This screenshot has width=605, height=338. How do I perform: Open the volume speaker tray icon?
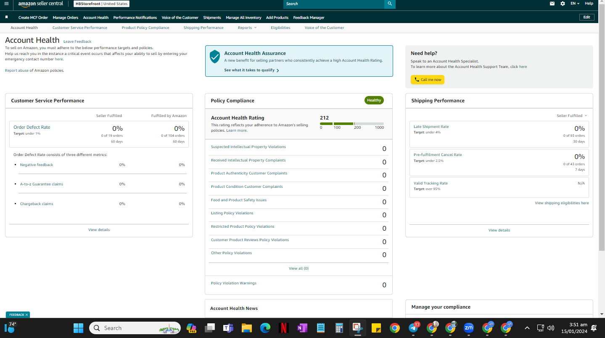tap(551, 328)
